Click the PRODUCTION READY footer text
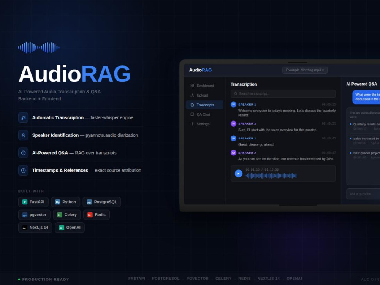Viewport: 380px width, 285px height. (x=46, y=279)
